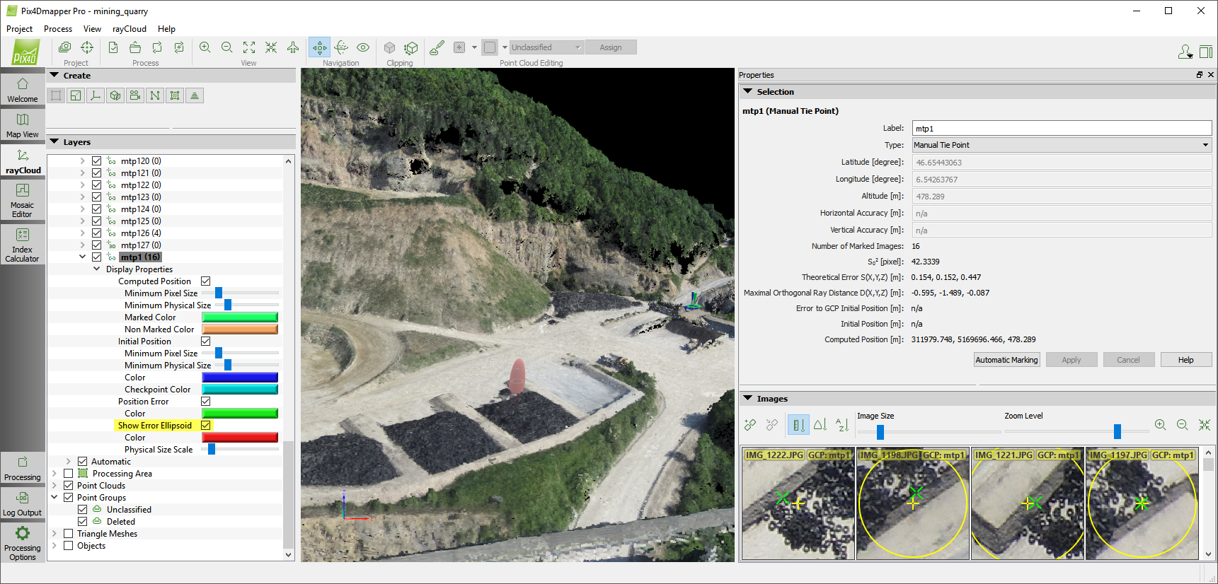1218x584 pixels.
Task: Expand the mtp126 (4) tree item
Action: click(x=82, y=233)
